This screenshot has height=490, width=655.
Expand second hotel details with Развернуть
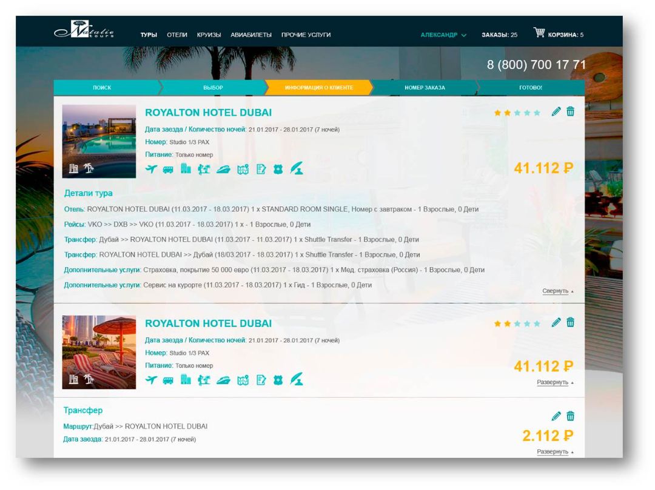point(554,383)
